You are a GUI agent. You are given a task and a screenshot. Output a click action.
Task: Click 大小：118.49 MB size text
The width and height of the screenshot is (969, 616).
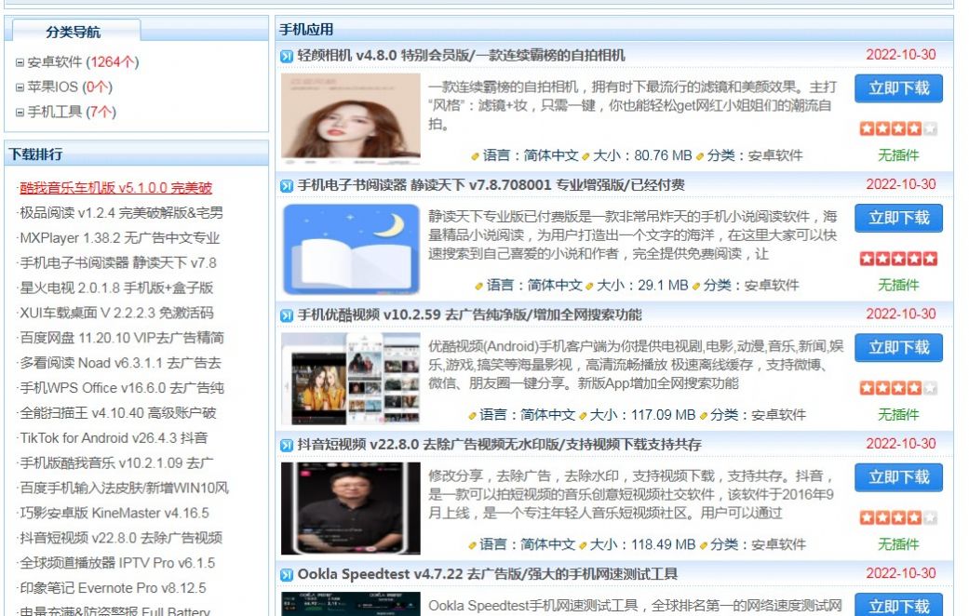point(642,544)
